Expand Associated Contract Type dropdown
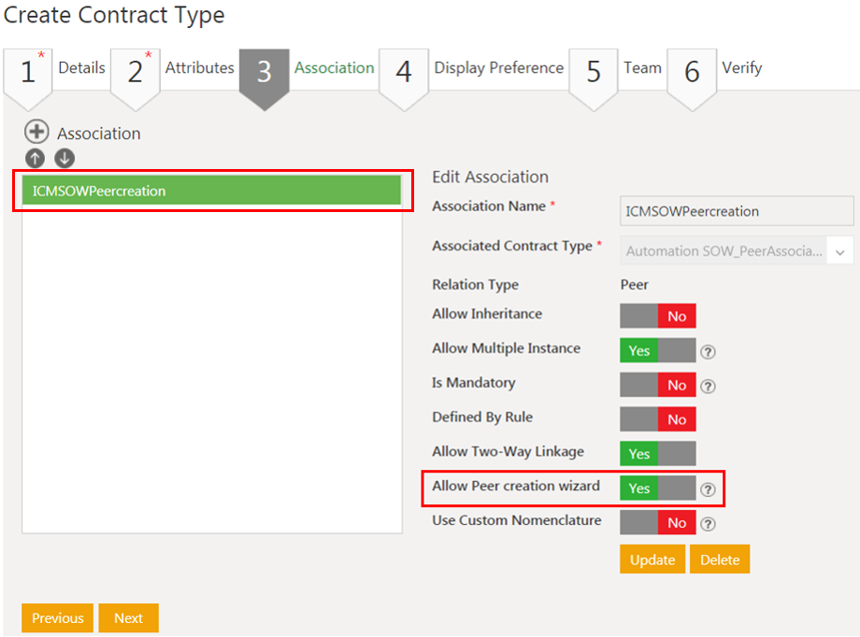 839,251
